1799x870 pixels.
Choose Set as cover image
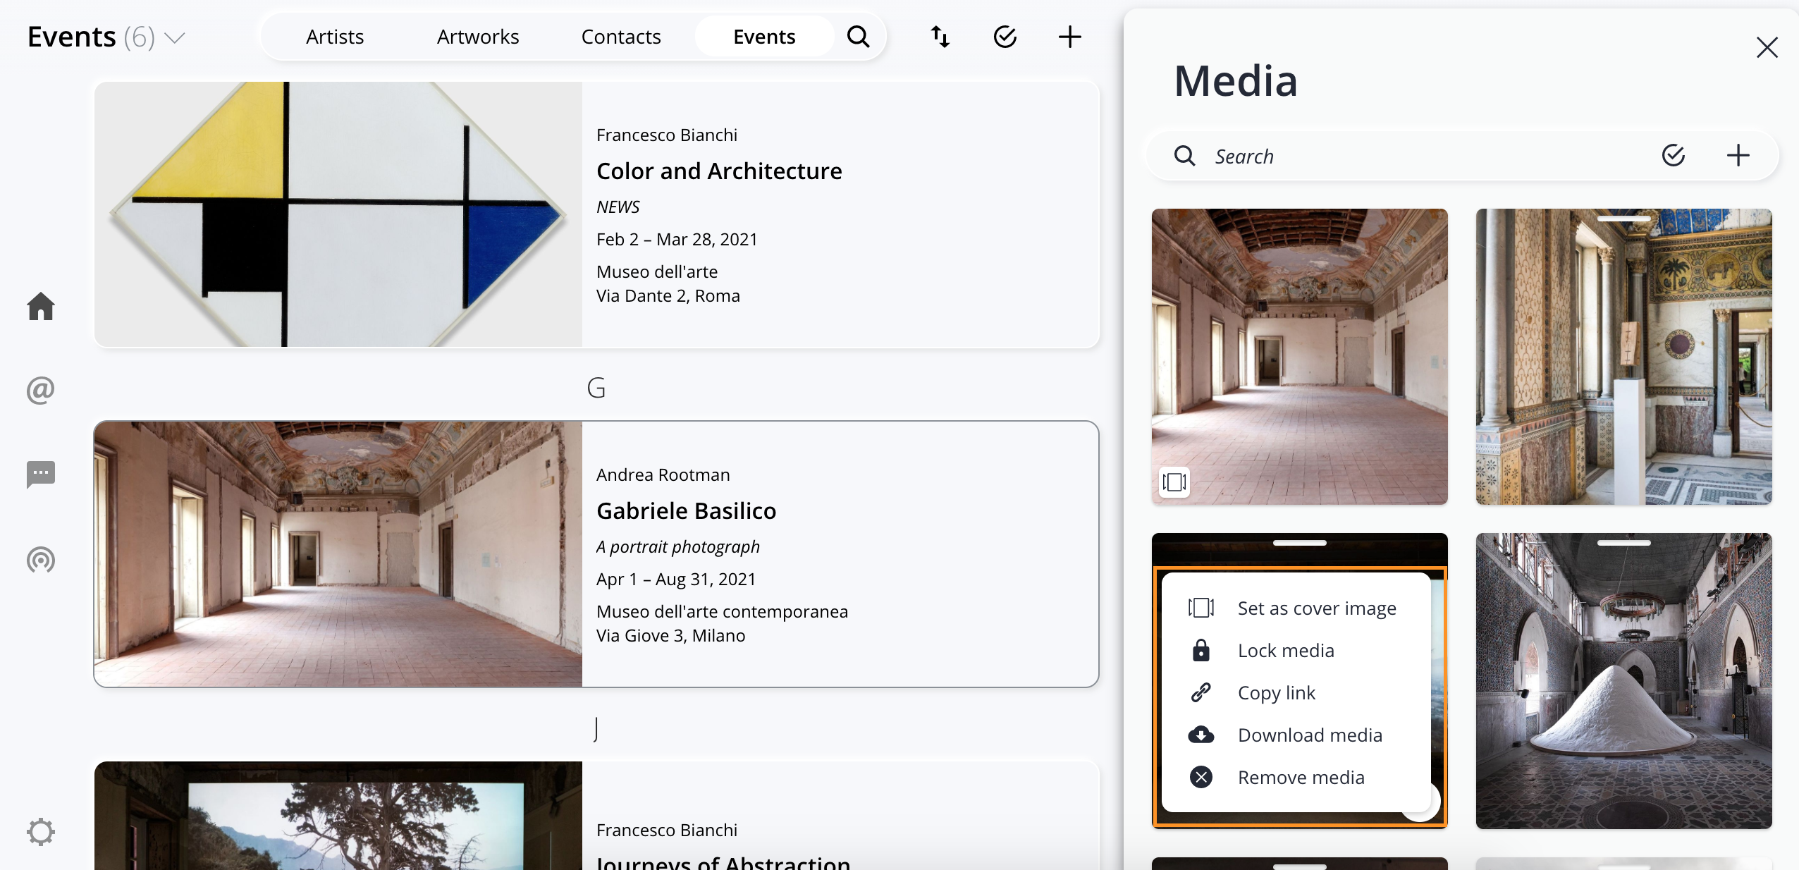pyautogui.click(x=1296, y=608)
